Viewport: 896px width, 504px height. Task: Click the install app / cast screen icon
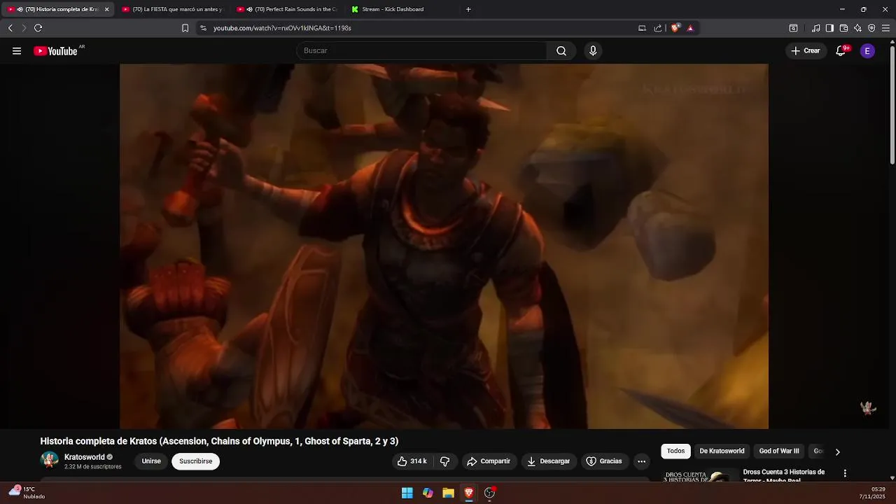point(642,28)
